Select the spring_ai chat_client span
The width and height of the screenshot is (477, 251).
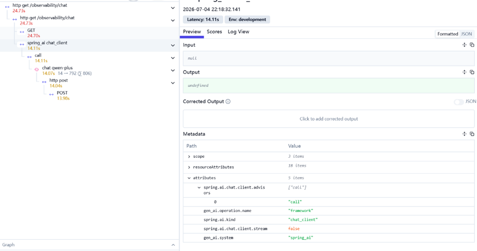(x=88, y=45)
